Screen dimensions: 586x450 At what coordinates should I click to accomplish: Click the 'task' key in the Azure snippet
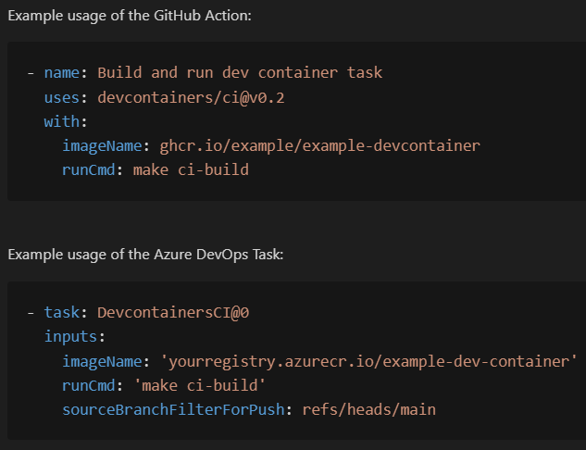[62, 312]
